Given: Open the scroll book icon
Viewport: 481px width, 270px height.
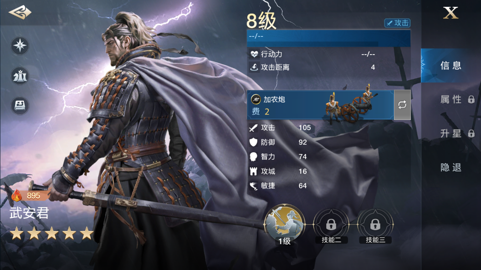Looking at the screenshot, I should (x=20, y=105).
